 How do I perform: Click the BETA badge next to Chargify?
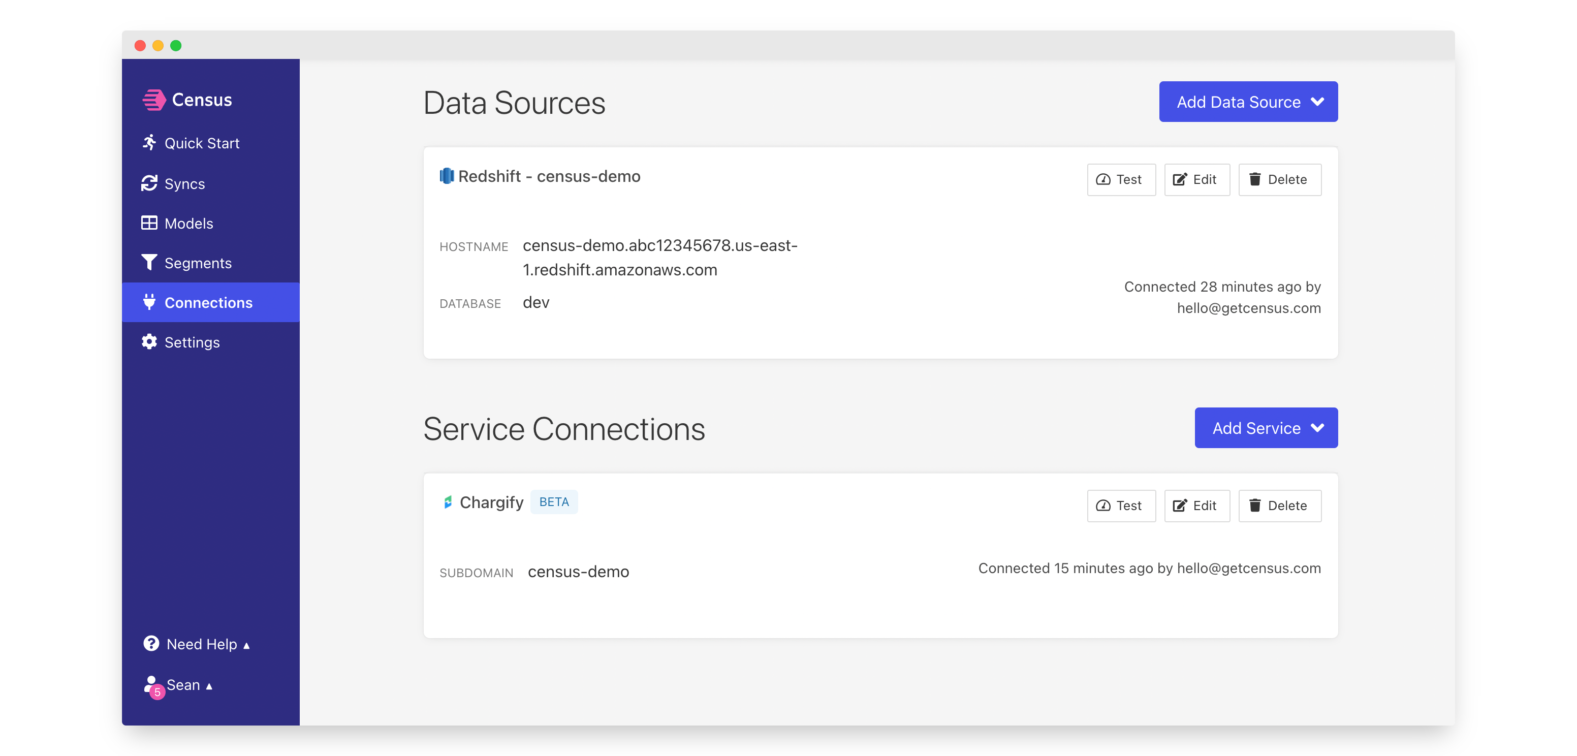tap(553, 502)
